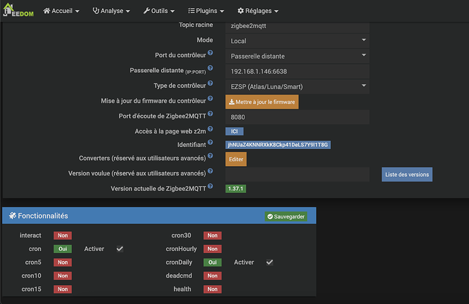
Task: Expand the Port du contrôleur dropdown
Action: [x=298, y=56]
